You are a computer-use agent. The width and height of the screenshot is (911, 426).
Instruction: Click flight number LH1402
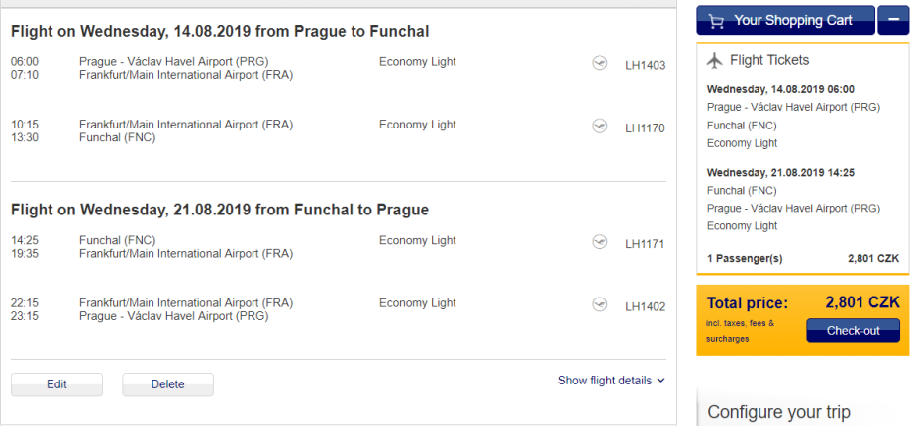point(645,306)
